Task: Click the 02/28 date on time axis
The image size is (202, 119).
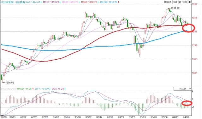Action: 45,117
